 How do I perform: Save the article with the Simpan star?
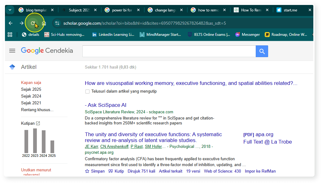click(x=95, y=171)
